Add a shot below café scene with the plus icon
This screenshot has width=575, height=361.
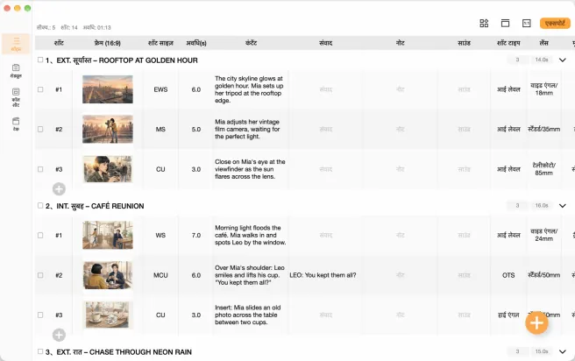59,335
